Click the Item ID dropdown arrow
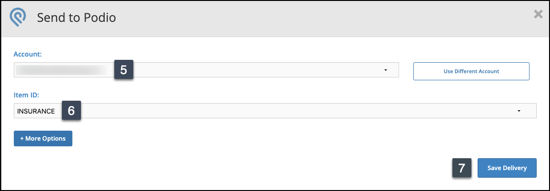The image size is (550, 191). click(519, 111)
